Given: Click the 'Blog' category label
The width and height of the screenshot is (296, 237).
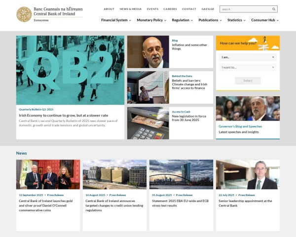Looking at the screenshot, I should point(175,40).
